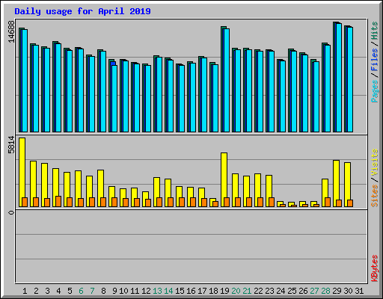This screenshot has width=383, height=299.
Task: Click day label 30 on x-axis
Action: pyautogui.click(x=348, y=291)
